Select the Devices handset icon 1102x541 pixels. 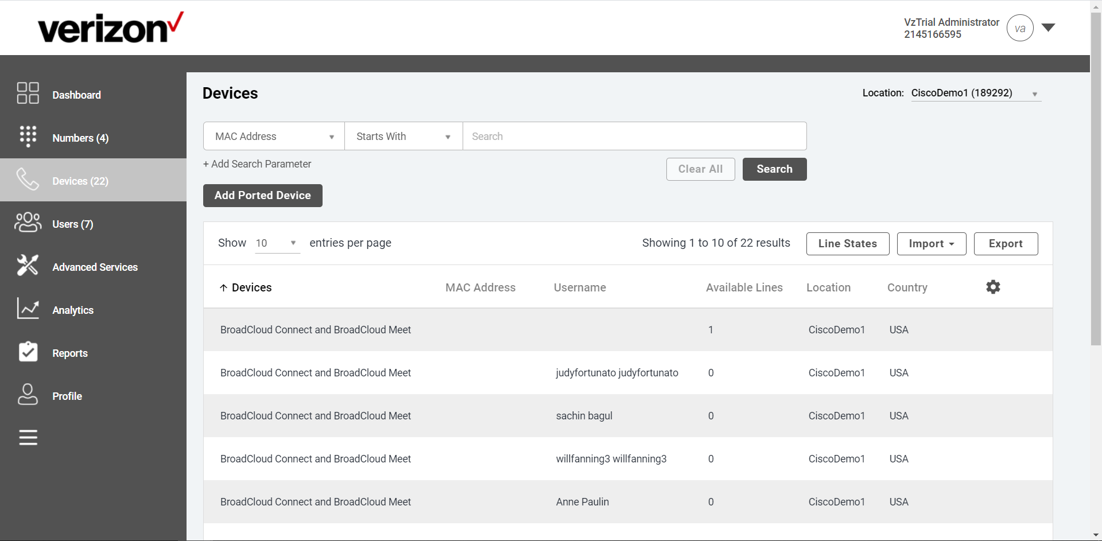click(28, 180)
